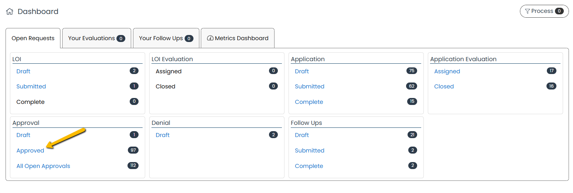Click LOI Evaluation Assigned text

coord(169,71)
